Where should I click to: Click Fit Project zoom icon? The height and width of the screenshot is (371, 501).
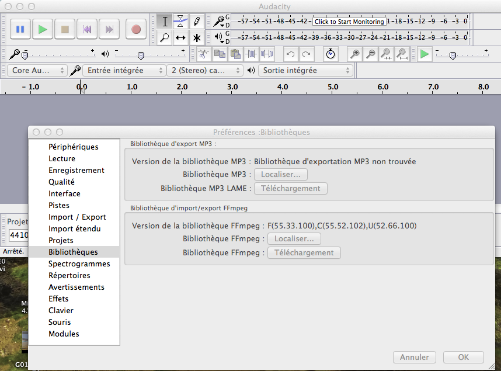pyautogui.click(x=402, y=54)
